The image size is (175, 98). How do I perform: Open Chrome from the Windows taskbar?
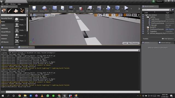pos(19,96)
